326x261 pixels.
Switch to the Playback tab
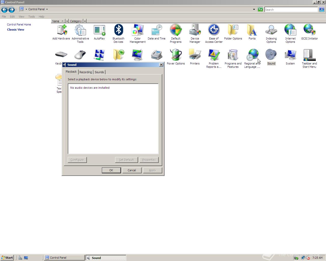coord(71,72)
